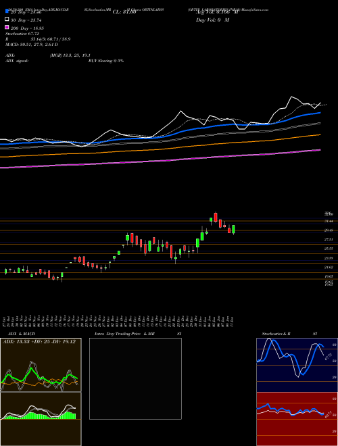338x446 pixels.
Task: Click the highest red candlestick near 32
Action: pos(216,218)
